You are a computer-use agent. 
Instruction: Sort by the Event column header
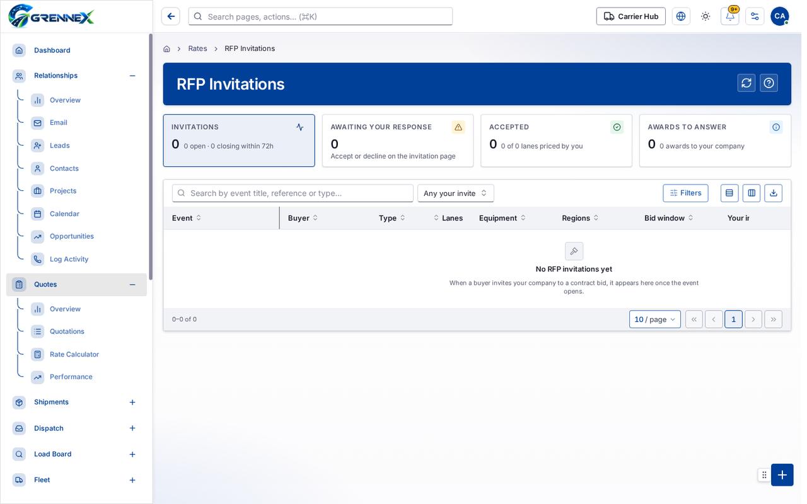pos(187,218)
